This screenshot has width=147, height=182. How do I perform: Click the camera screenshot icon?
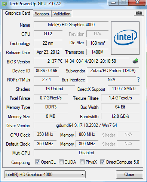(x=139, y=13)
